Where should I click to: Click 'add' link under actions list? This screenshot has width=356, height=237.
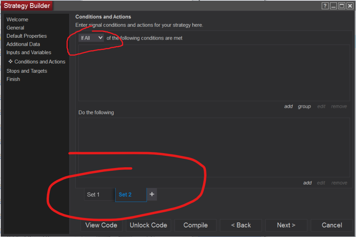pos(307,183)
